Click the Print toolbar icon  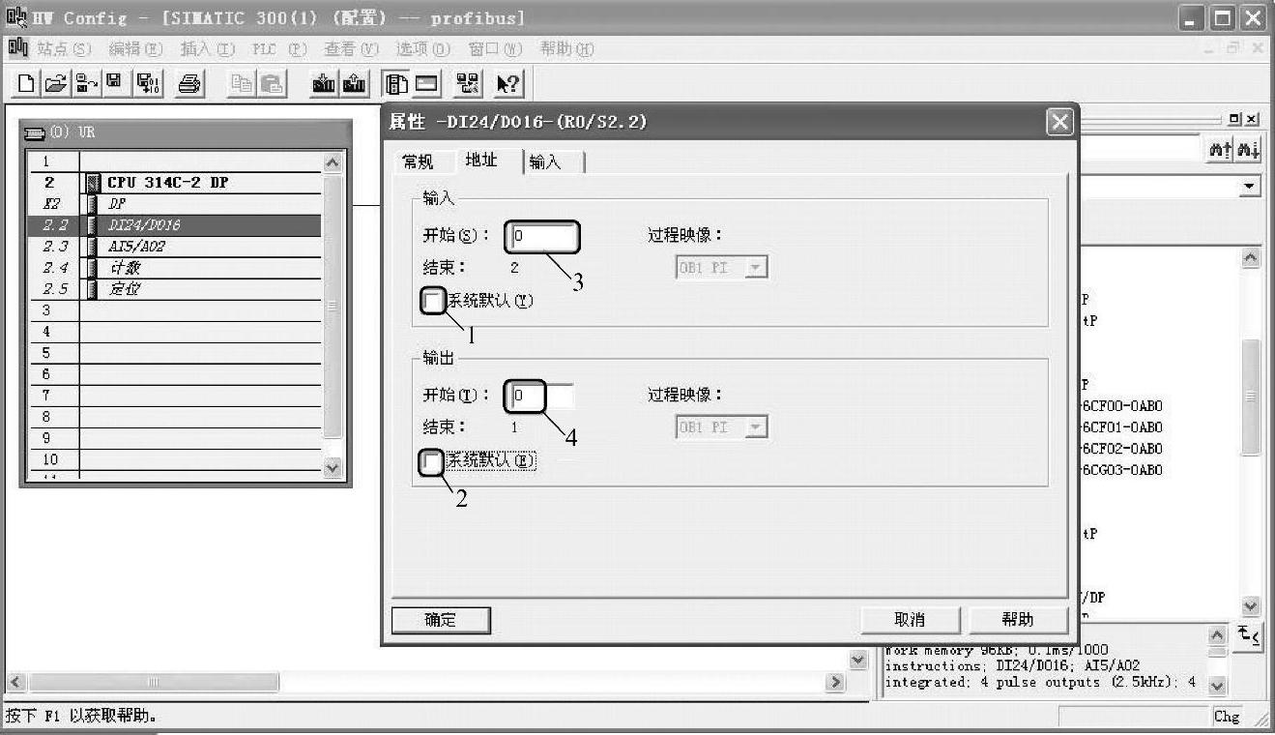click(190, 85)
